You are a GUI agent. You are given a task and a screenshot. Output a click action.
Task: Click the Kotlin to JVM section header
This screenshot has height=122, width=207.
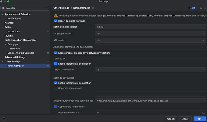(60, 59)
